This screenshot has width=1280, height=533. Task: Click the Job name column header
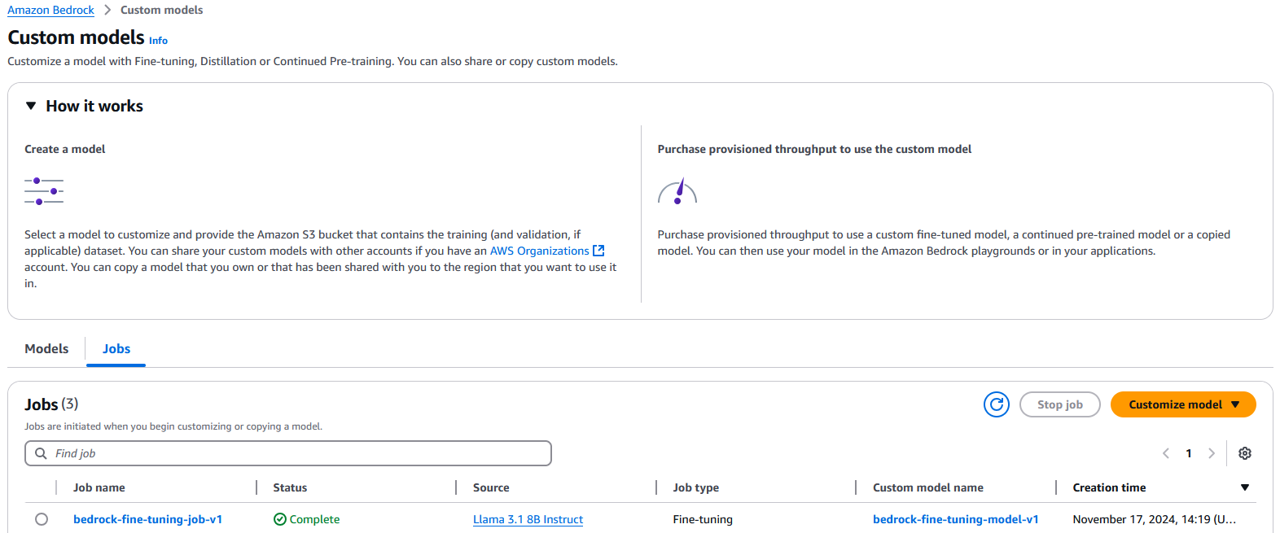(99, 487)
